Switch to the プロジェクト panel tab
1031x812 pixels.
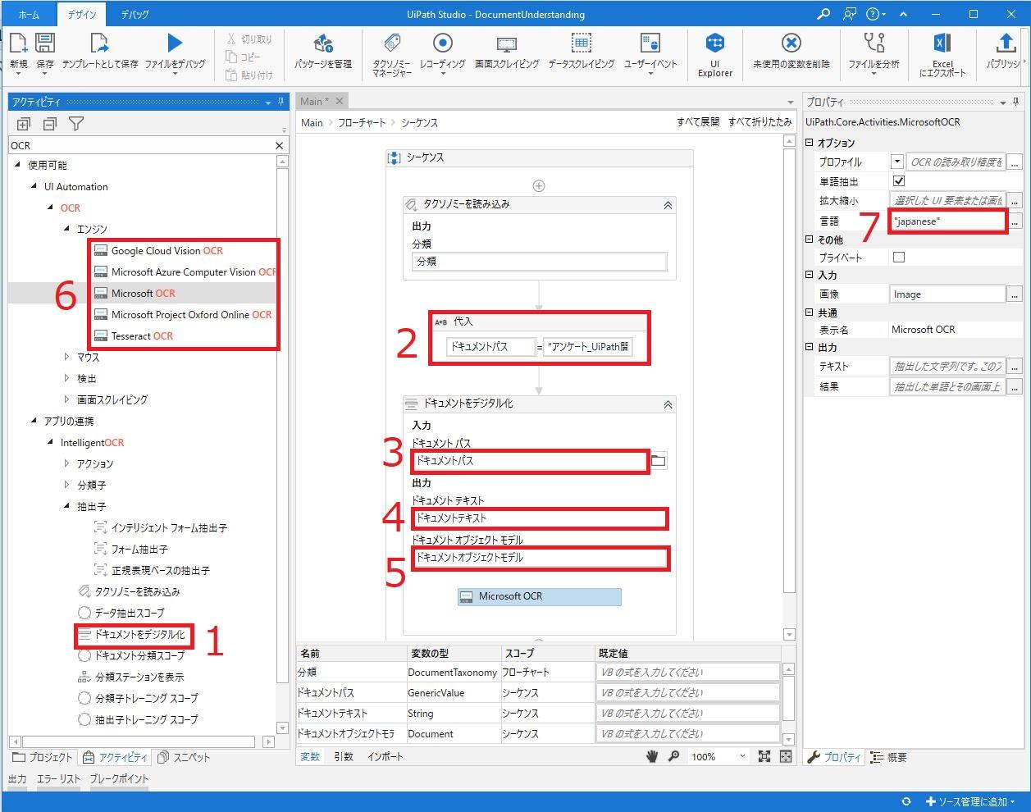(43, 757)
